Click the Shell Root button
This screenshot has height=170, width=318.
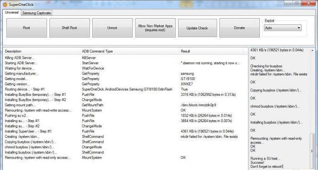70,28
